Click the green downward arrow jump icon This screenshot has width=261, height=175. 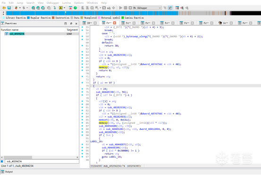55,8
